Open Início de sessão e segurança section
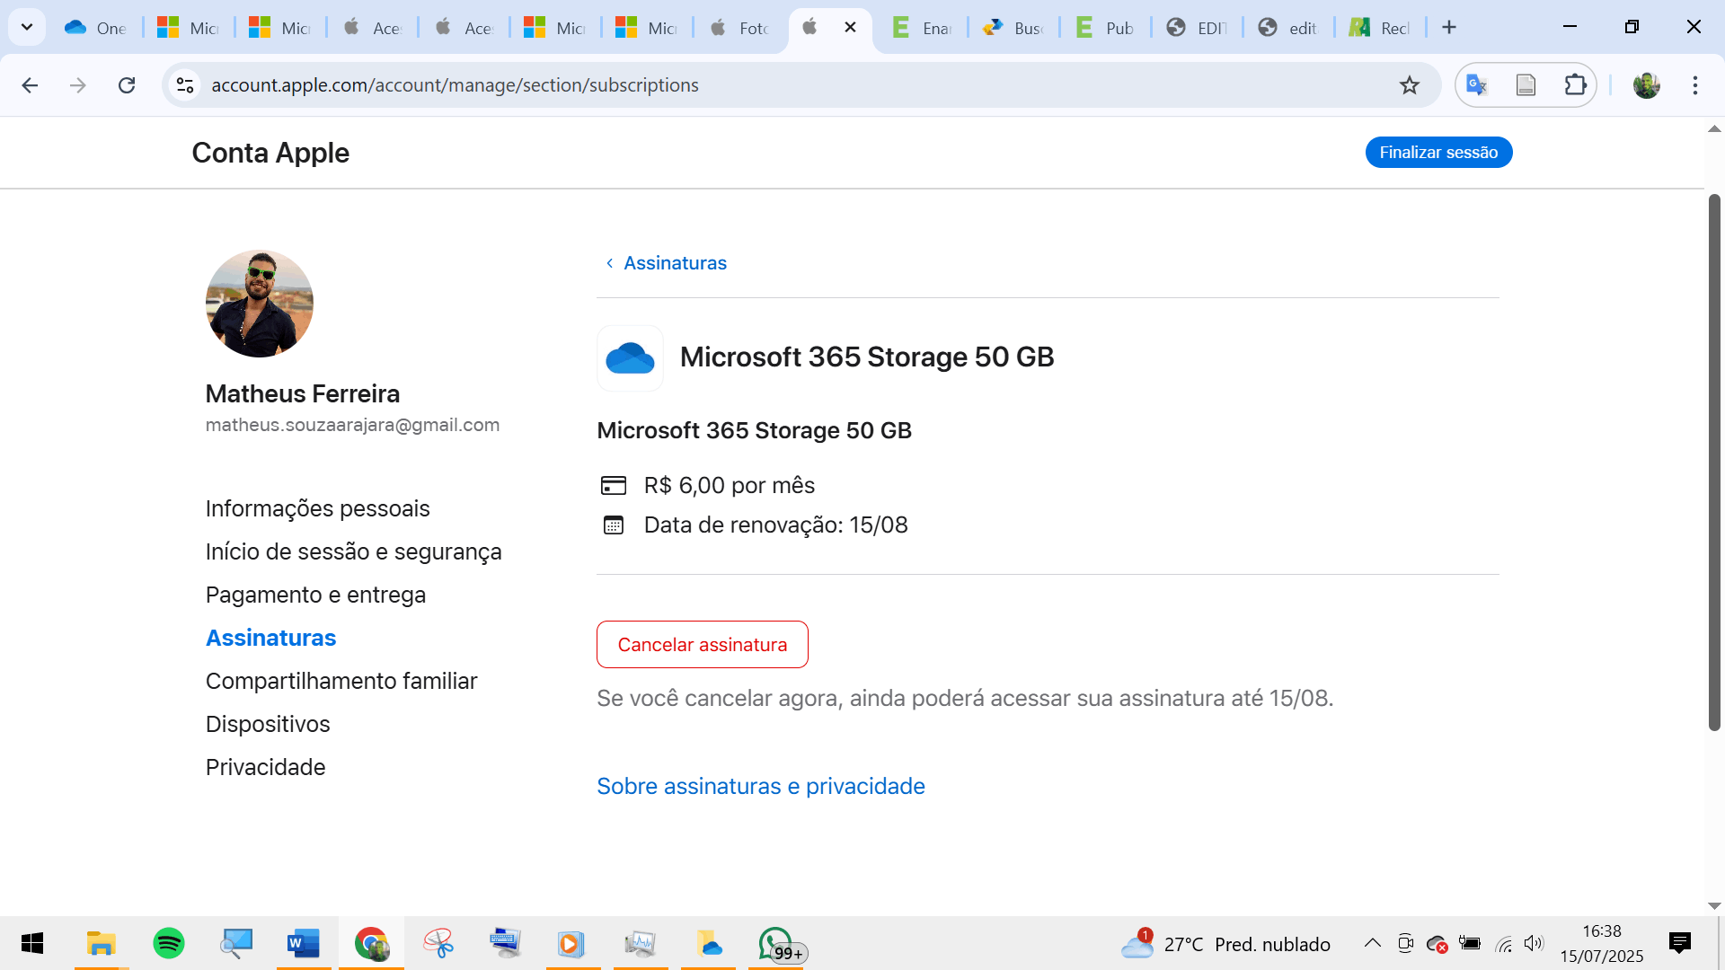1725x970 pixels. (353, 551)
